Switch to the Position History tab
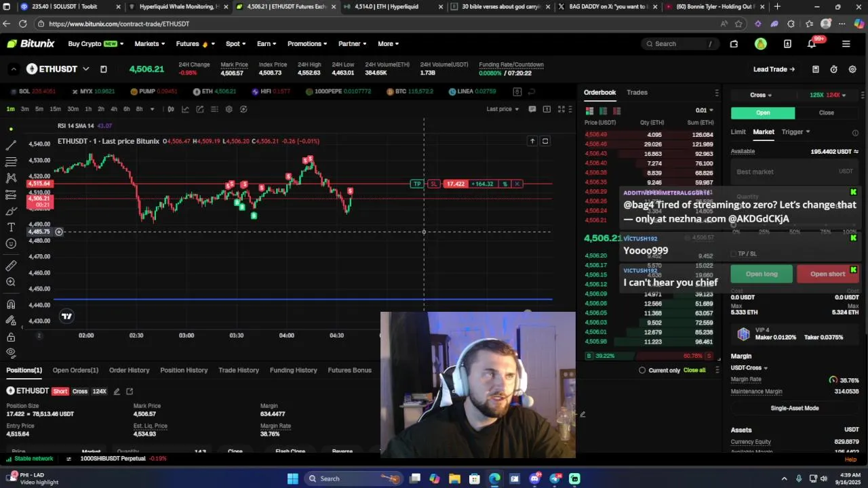The height and width of the screenshot is (488, 868). tap(184, 370)
